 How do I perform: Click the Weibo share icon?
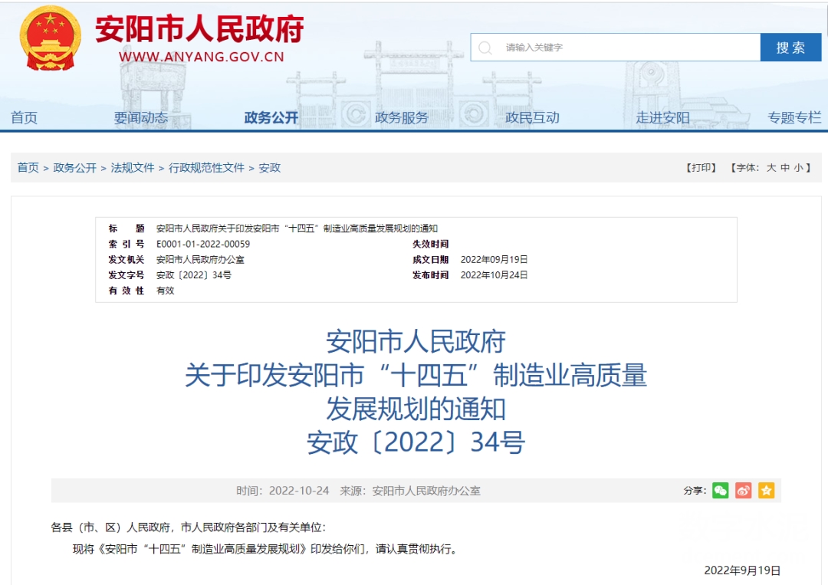[x=743, y=491]
